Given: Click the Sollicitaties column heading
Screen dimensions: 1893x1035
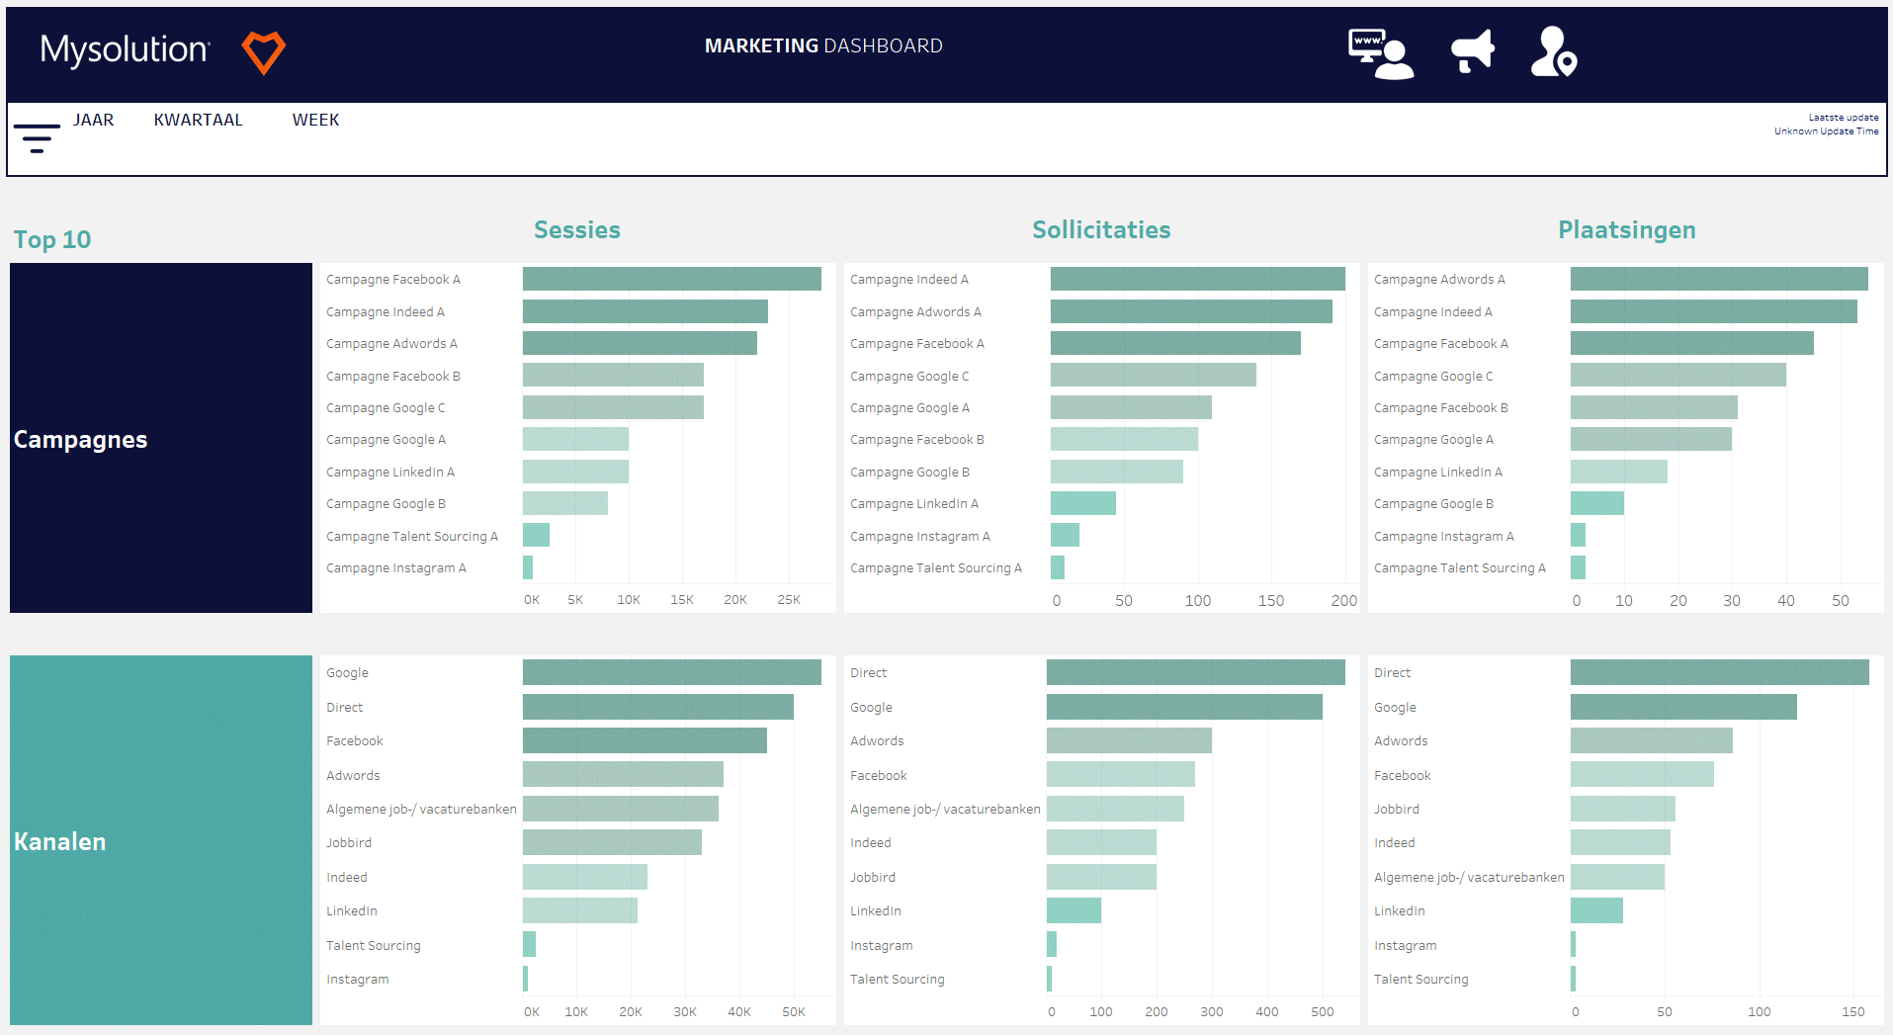Looking at the screenshot, I should pos(1100,230).
